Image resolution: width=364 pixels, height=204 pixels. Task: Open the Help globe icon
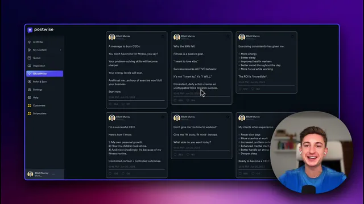click(30, 97)
